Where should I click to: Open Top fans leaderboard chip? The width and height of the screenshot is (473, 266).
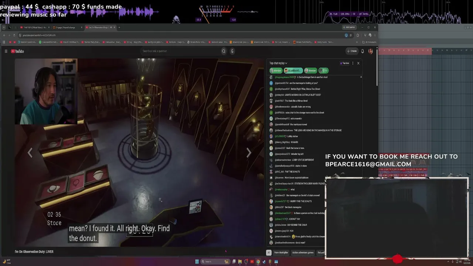(344, 63)
